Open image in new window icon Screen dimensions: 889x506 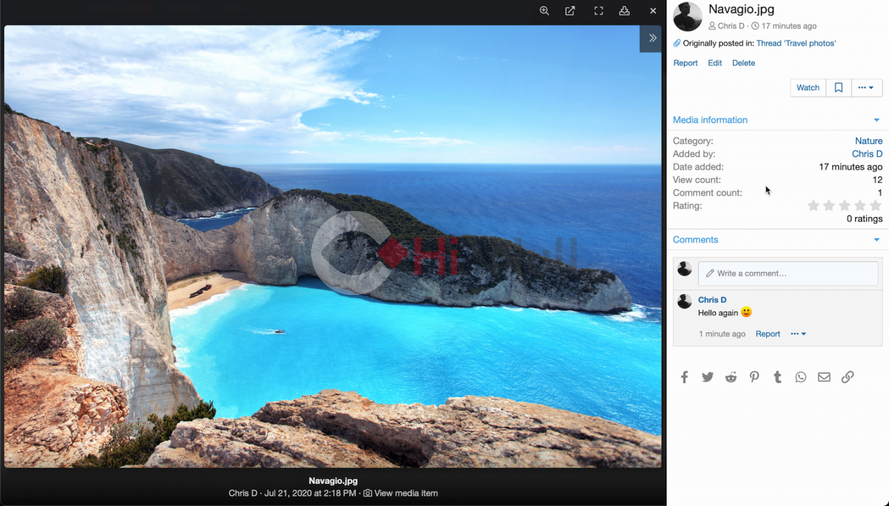pos(570,11)
